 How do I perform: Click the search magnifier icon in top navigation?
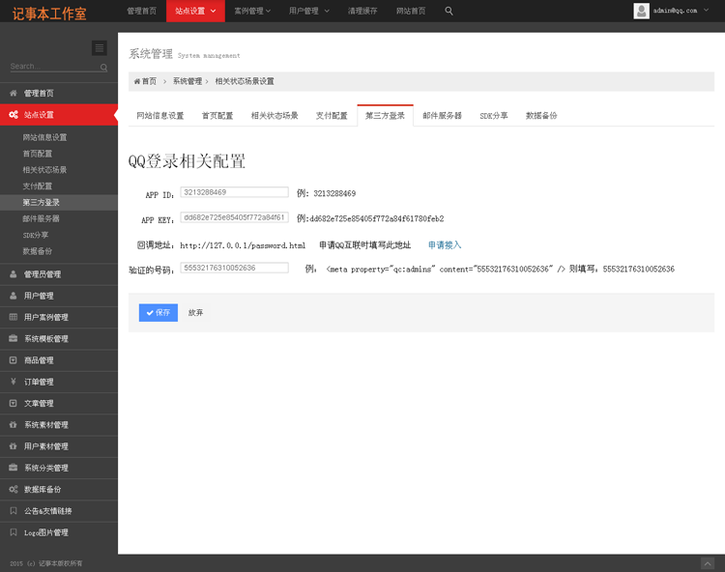pyautogui.click(x=449, y=11)
